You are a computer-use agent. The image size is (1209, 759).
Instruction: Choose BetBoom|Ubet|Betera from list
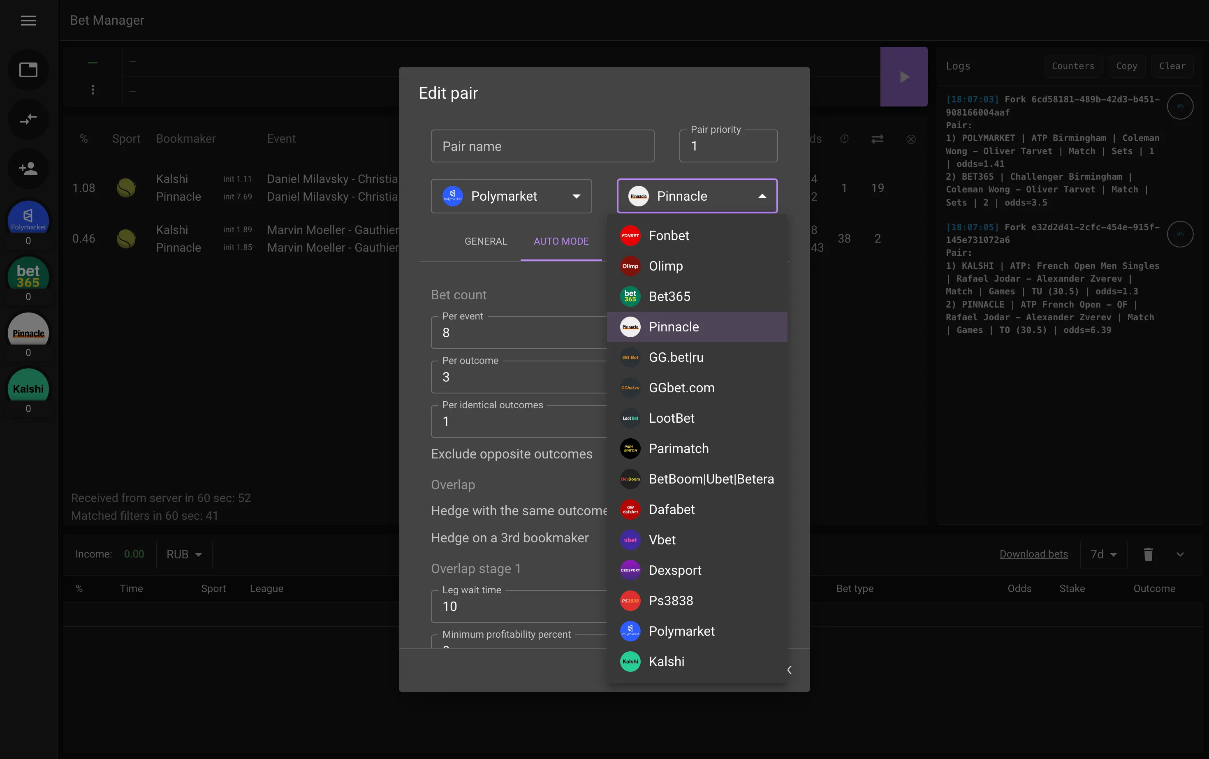point(697,479)
